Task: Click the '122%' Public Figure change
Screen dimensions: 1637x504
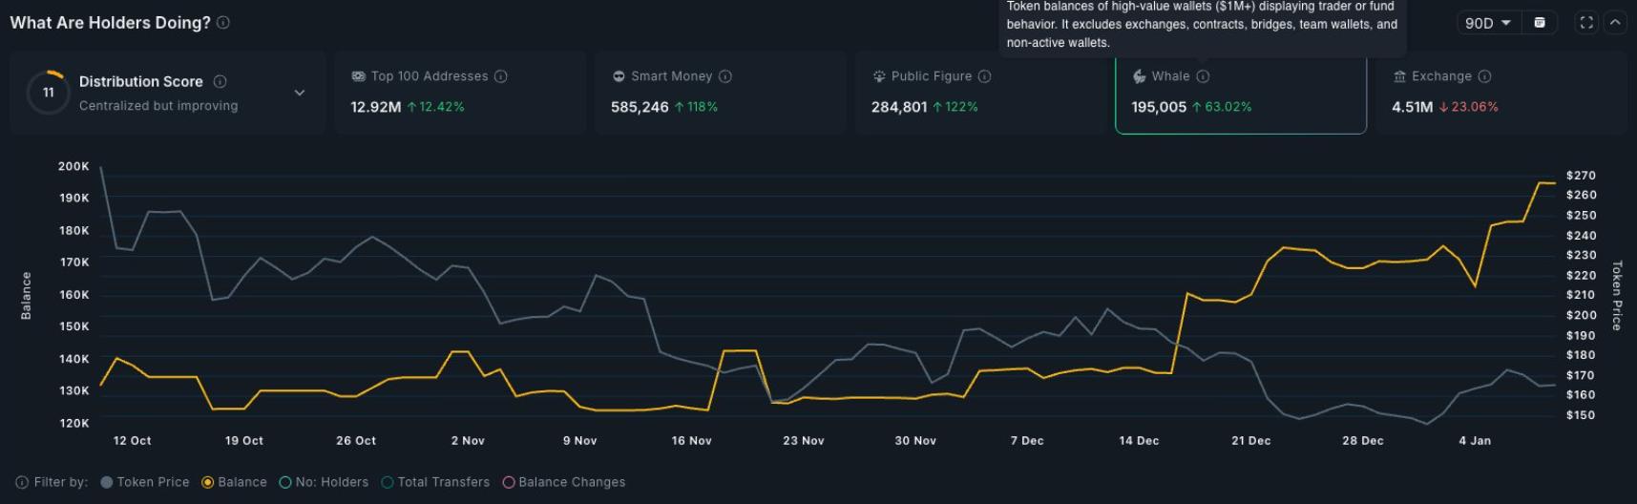Action: (961, 107)
